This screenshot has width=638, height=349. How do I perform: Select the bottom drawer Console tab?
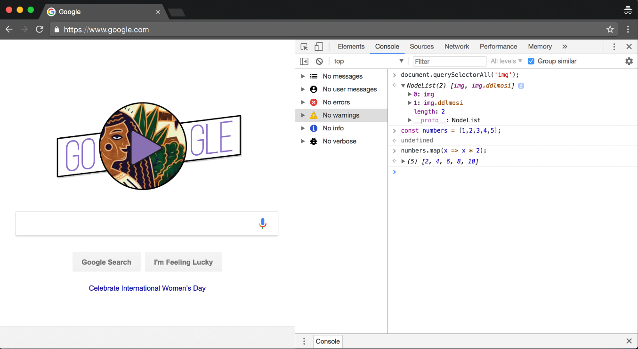pos(328,341)
